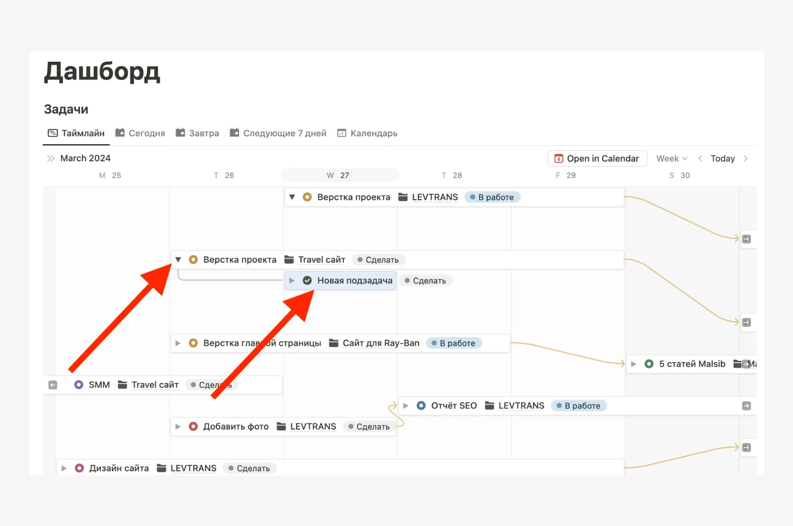Click Сделать status of Верстка проекта Travel сайт
Image resolution: width=793 pixels, height=526 pixels.
tap(379, 260)
